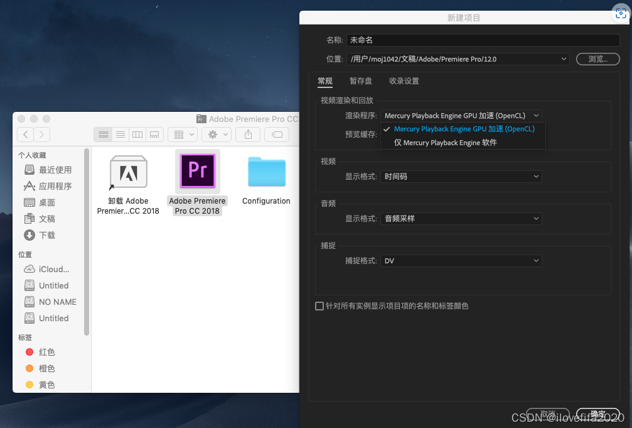Screen dimensions: 632x428
Task: Open the 显示格式 时间码 dropdown
Action: 461,177
